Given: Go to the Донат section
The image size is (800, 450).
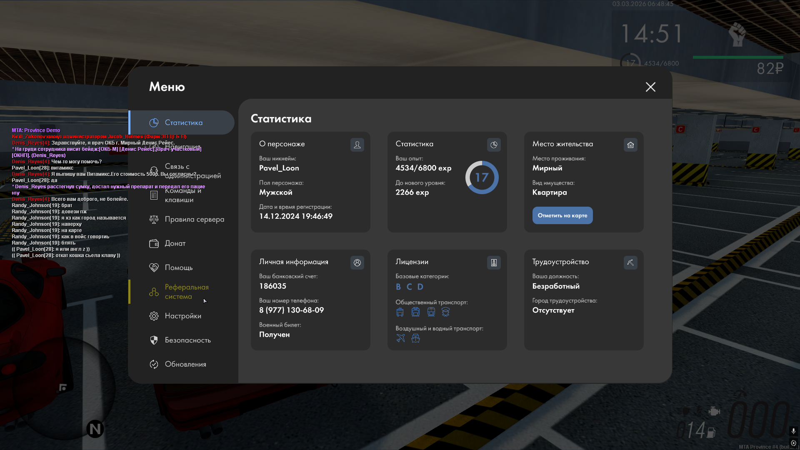Looking at the screenshot, I should coord(175,243).
